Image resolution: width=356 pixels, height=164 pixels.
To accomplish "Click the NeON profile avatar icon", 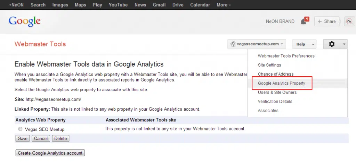I will [x=349, y=21].
